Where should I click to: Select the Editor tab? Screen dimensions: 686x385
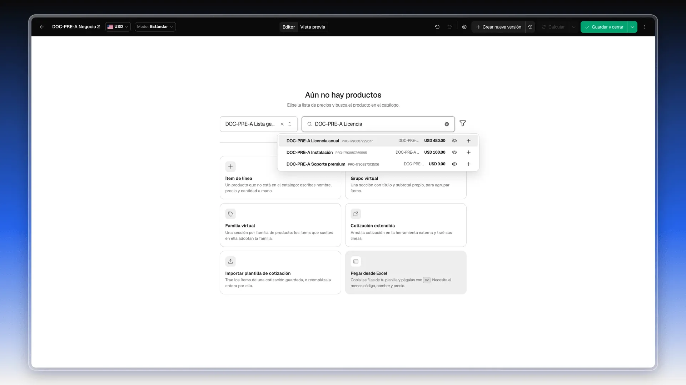[289, 27]
